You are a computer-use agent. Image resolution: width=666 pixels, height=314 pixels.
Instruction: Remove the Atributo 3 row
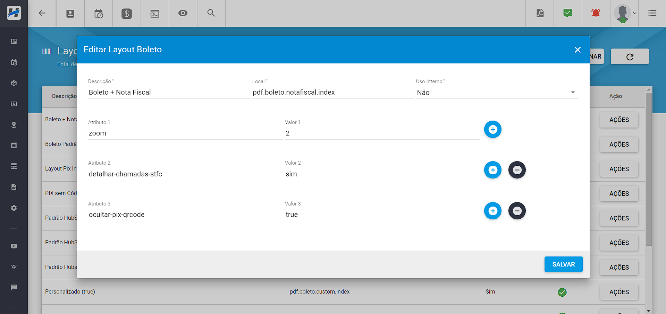pyautogui.click(x=517, y=211)
